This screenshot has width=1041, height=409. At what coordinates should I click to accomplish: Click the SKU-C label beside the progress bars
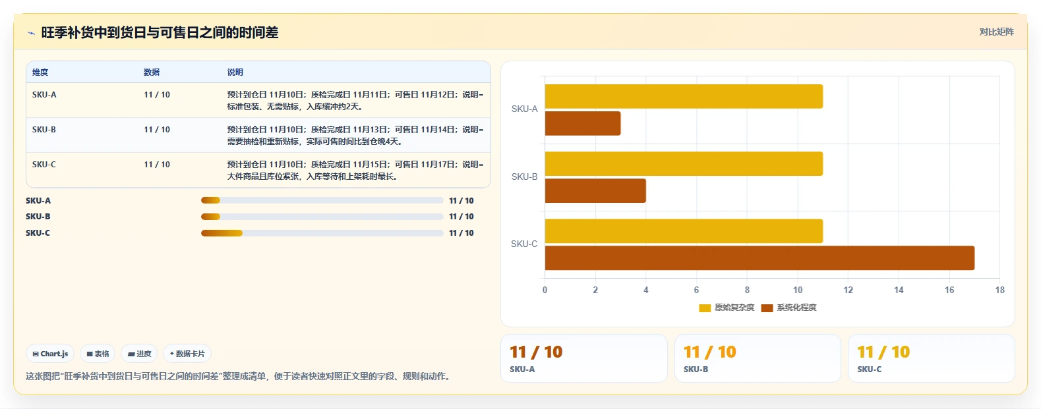pos(38,232)
